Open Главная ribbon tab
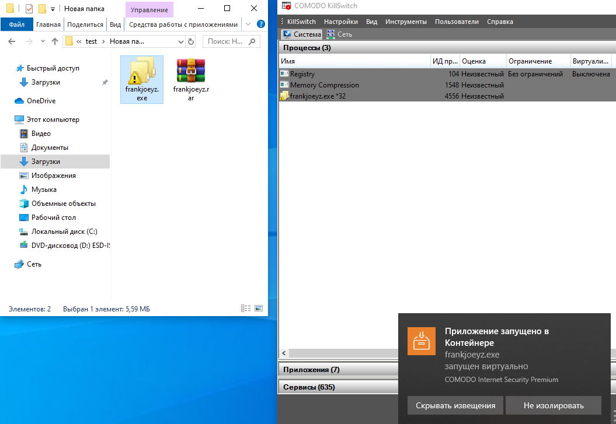Screen dimensions: 616x424 click(x=48, y=24)
